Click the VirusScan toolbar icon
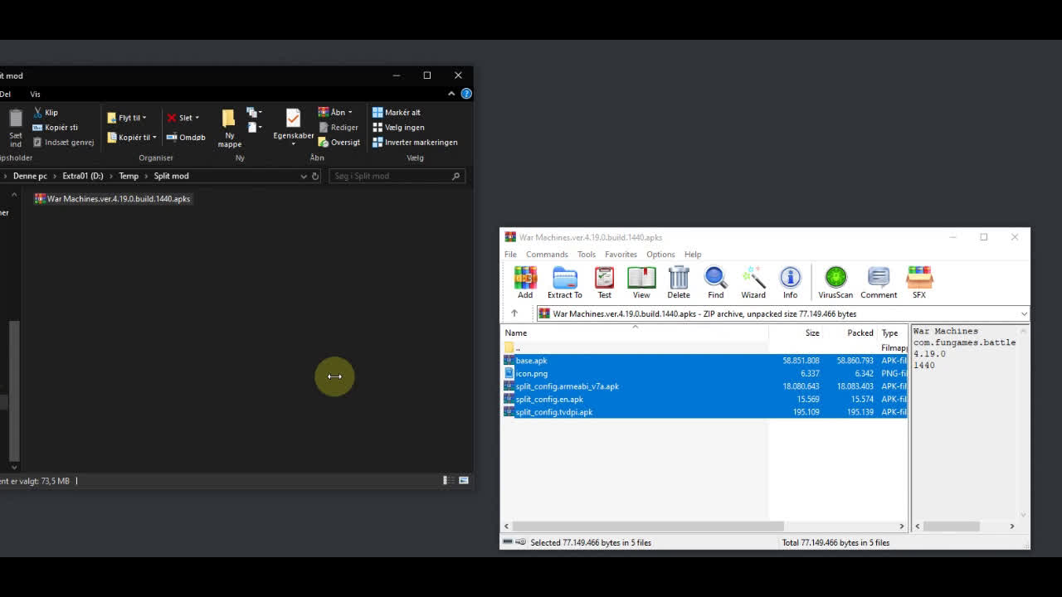 click(835, 282)
